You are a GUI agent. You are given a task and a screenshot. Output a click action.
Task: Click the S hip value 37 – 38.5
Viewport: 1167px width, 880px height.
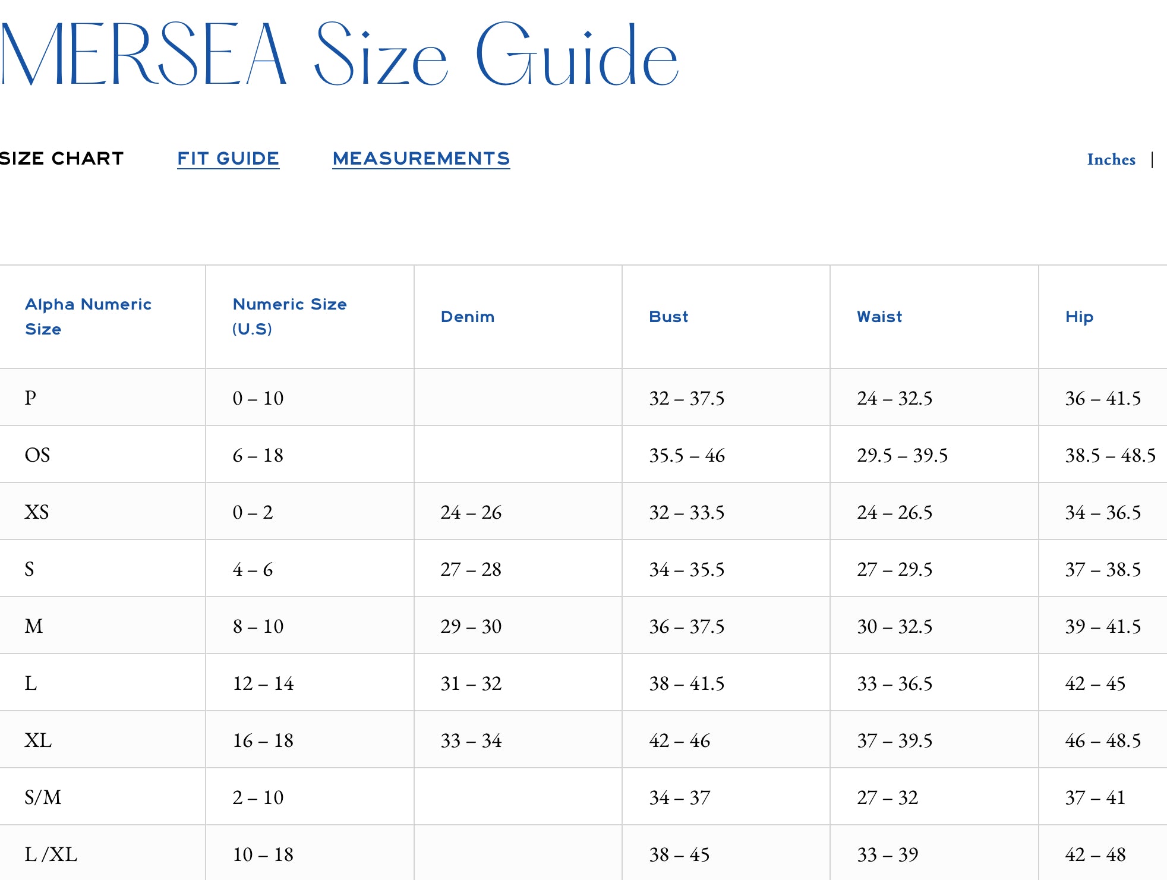coord(1102,569)
